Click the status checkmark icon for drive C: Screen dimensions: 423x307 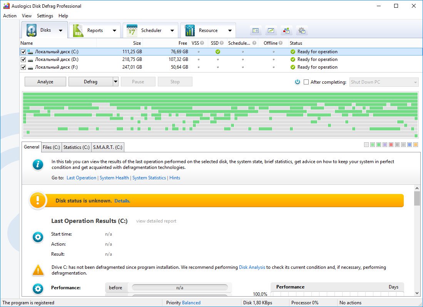(293, 52)
